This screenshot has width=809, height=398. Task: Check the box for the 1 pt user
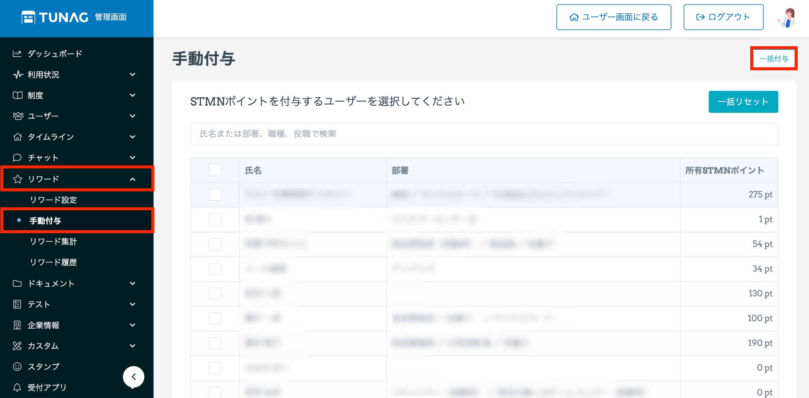(215, 219)
